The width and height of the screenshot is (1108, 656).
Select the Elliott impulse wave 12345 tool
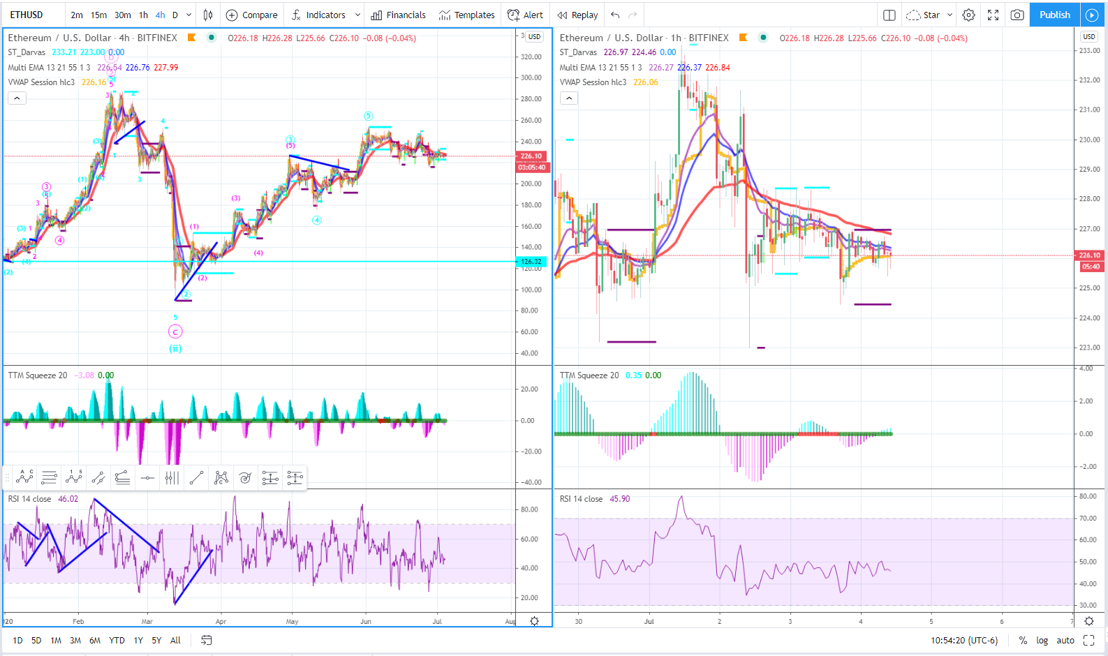pos(73,477)
